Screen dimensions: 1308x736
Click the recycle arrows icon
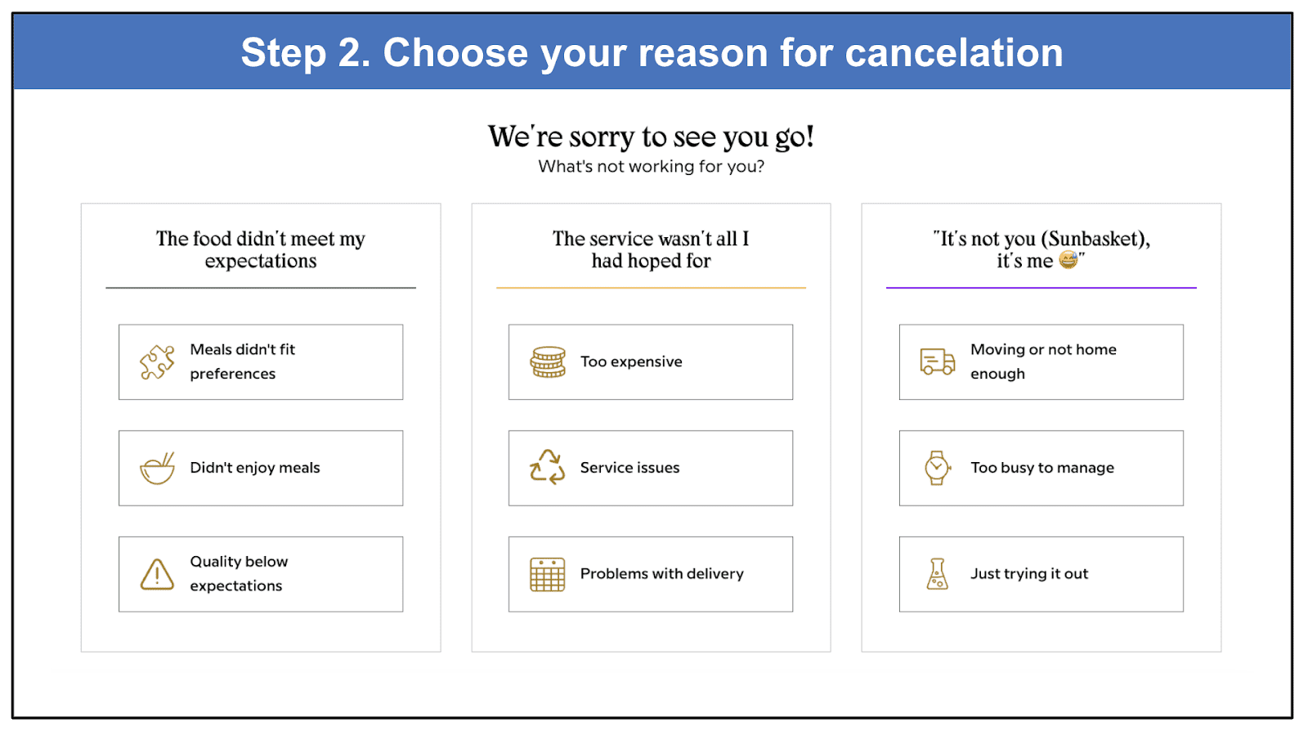pyautogui.click(x=548, y=468)
